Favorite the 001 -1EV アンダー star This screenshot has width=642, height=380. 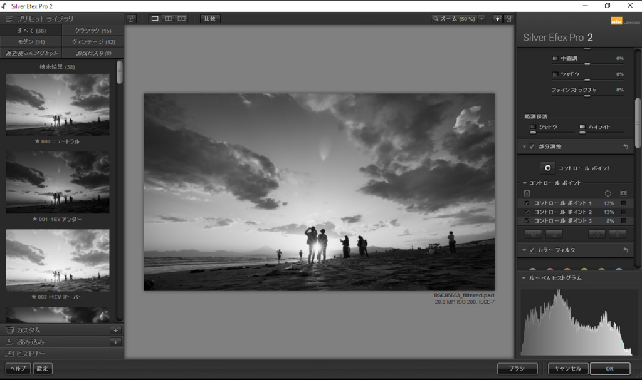pyautogui.click(x=35, y=219)
